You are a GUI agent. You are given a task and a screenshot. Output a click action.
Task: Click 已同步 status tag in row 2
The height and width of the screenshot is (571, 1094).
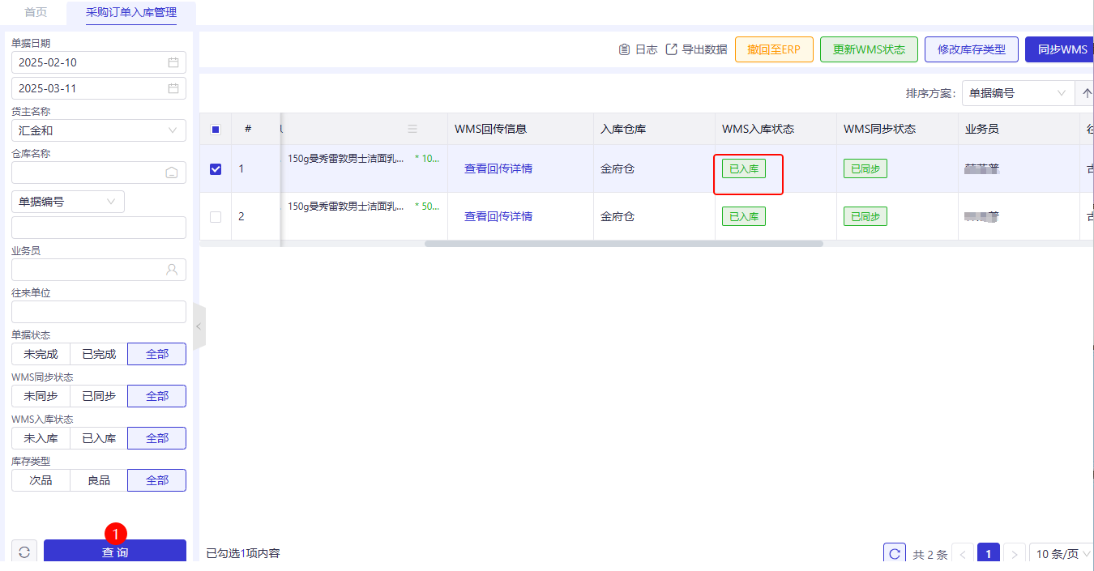[x=865, y=217]
